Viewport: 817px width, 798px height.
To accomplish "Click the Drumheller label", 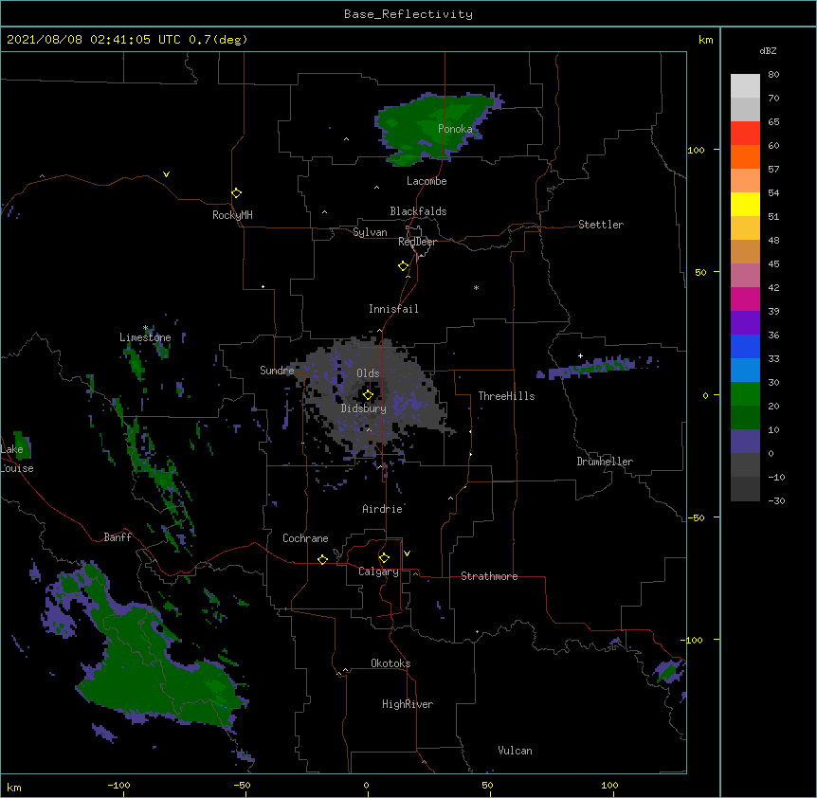I will 605,462.
